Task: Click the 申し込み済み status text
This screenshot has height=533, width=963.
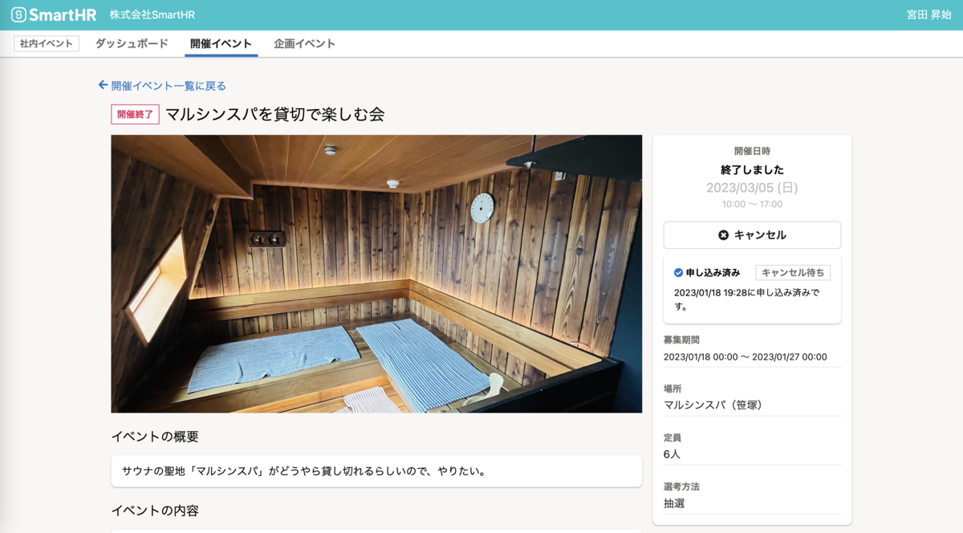Action: [713, 273]
